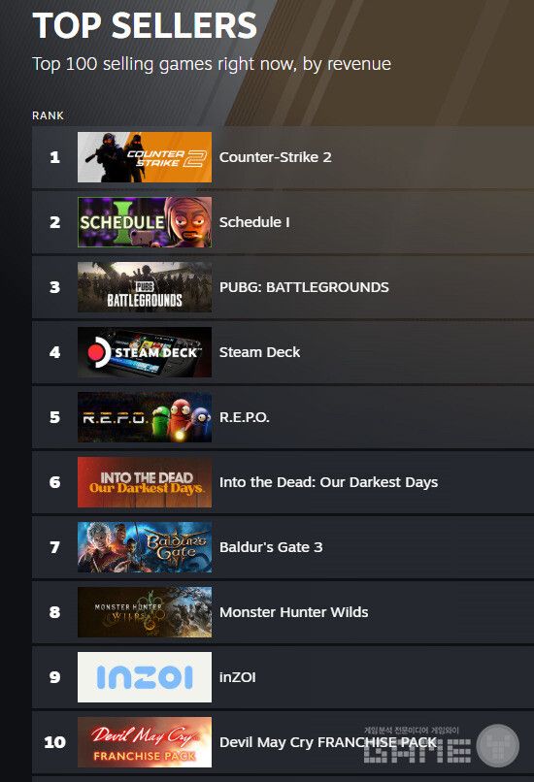534x782 pixels.
Task: Select the PUBG: BATTLEGROUNDS title link
Action: pyautogui.click(x=304, y=287)
